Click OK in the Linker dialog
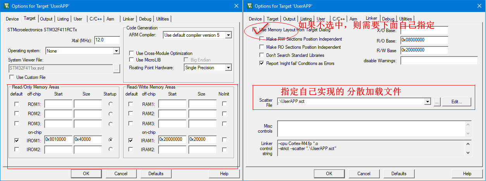486x181 pixels. pyautogui.click(x=329, y=174)
